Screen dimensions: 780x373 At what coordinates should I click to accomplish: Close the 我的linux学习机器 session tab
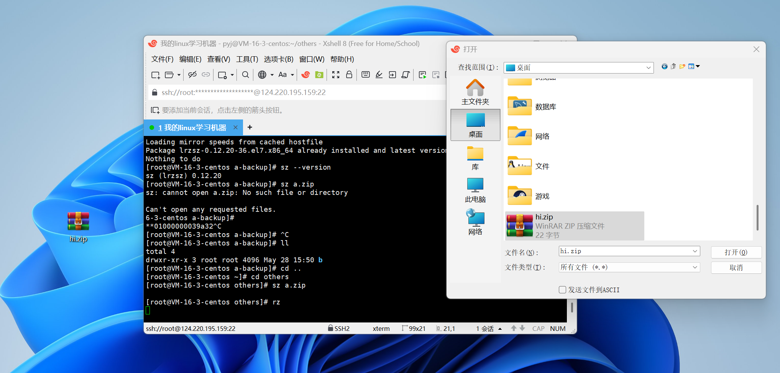click(x=236, y=127)
